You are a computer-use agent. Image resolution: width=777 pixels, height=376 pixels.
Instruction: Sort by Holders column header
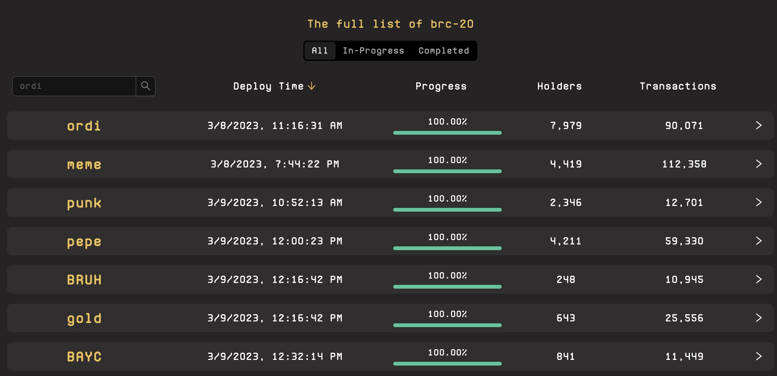point(559,86)
